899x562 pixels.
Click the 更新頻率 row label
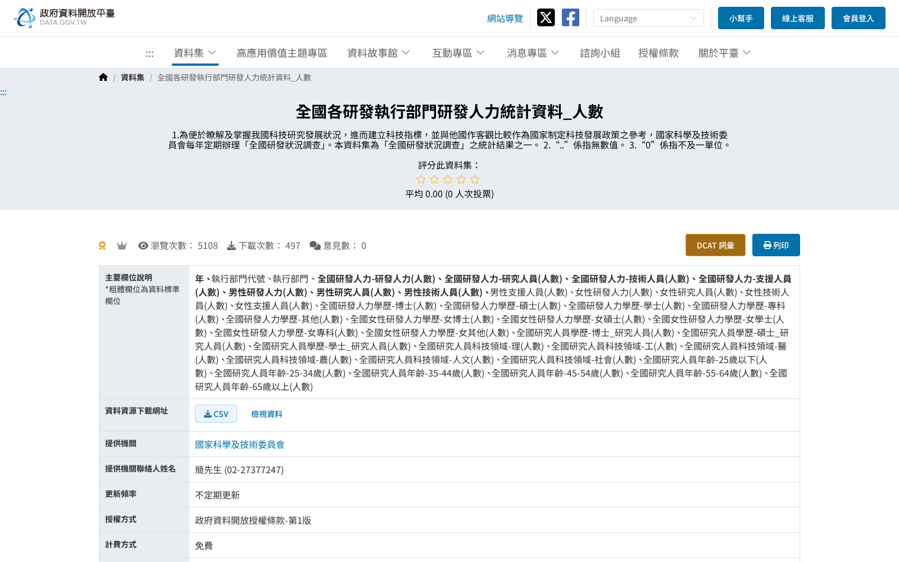121,494
